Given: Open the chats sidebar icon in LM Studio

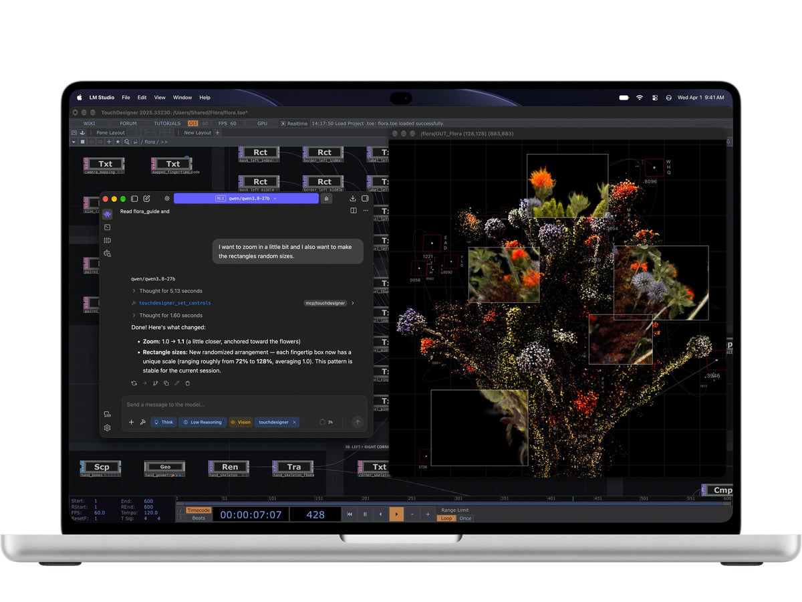Looking at the screenshot, I should 108,214.
